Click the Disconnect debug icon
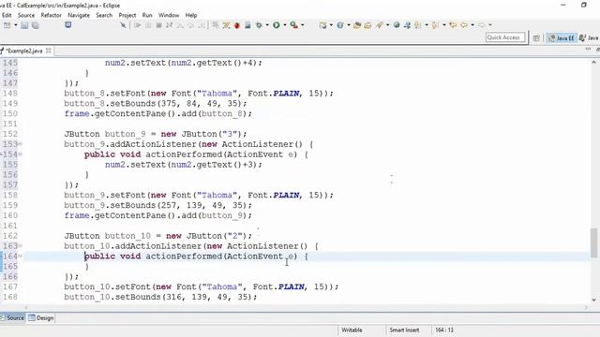Screen dimensions: 600x337 (x=169, y=25)
